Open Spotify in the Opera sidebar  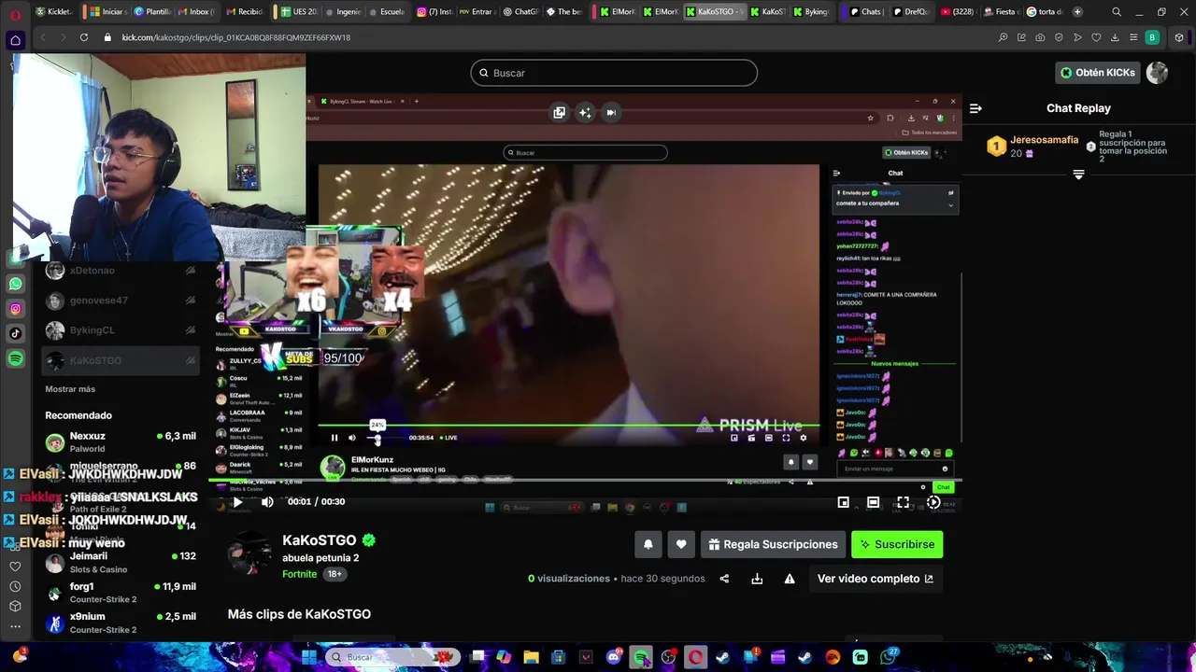coord(16,358)
